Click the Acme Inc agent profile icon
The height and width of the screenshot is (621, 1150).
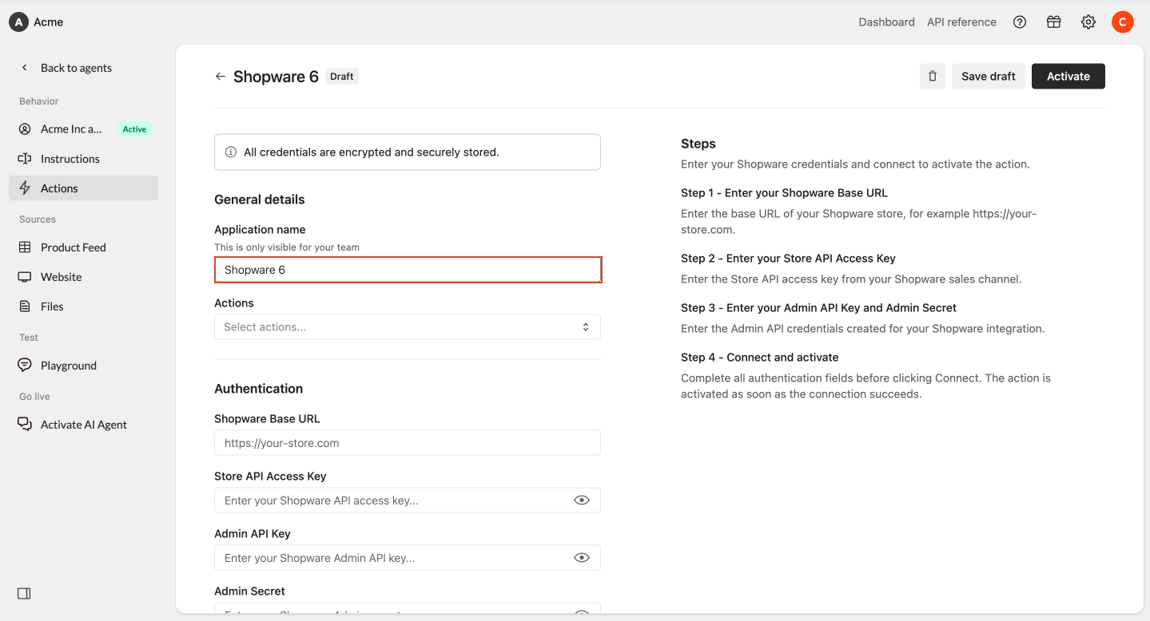[x=25, y=129]
